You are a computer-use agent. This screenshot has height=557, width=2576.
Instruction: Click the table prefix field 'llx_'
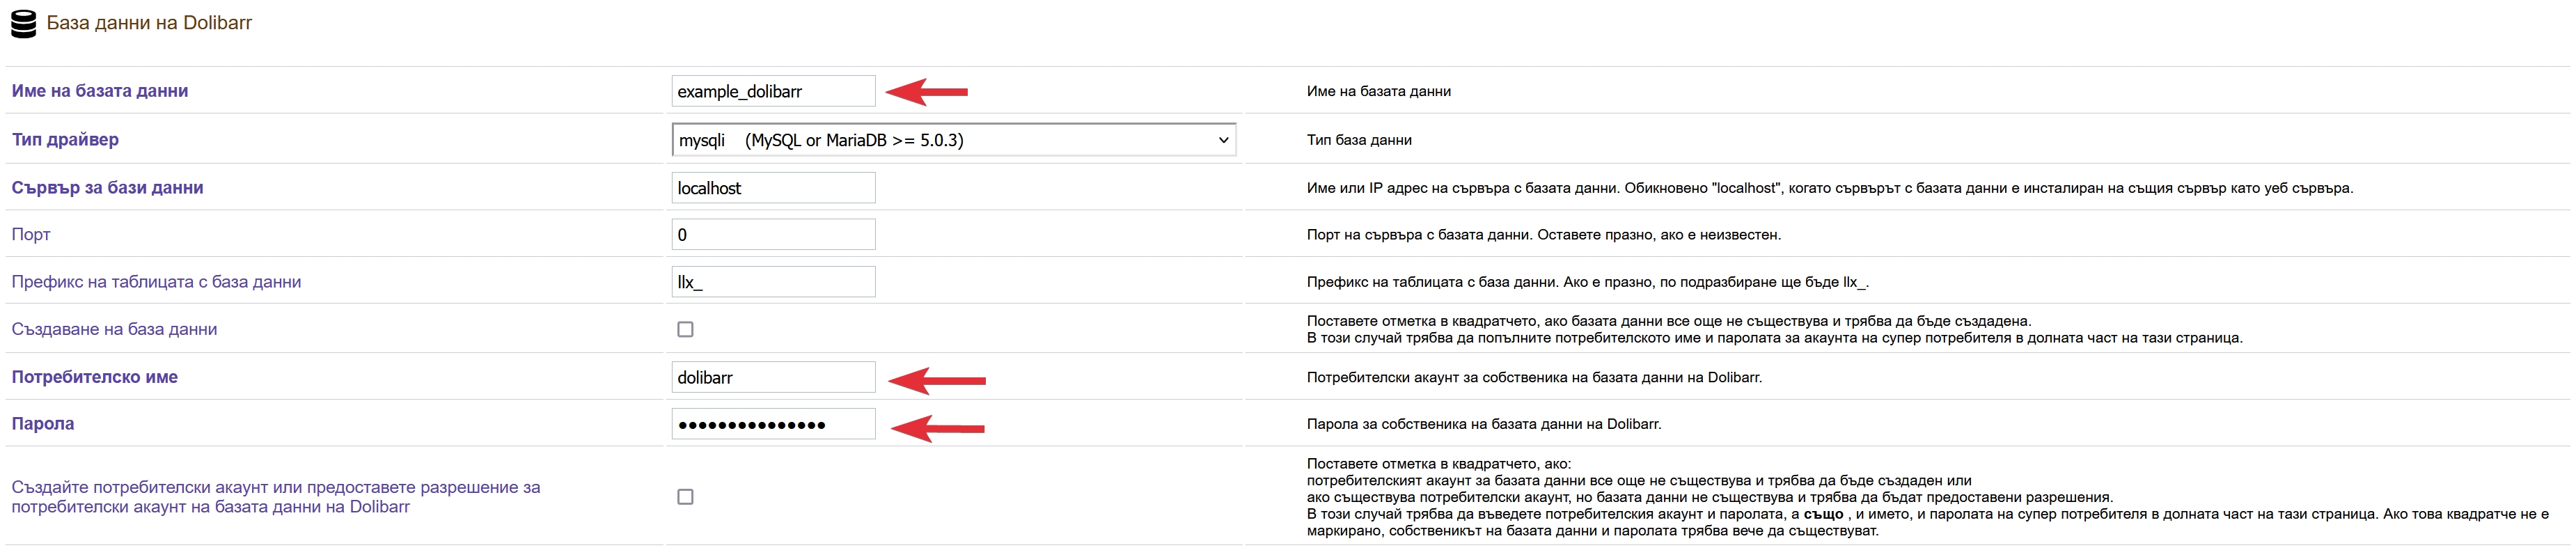tap(773, 282)
